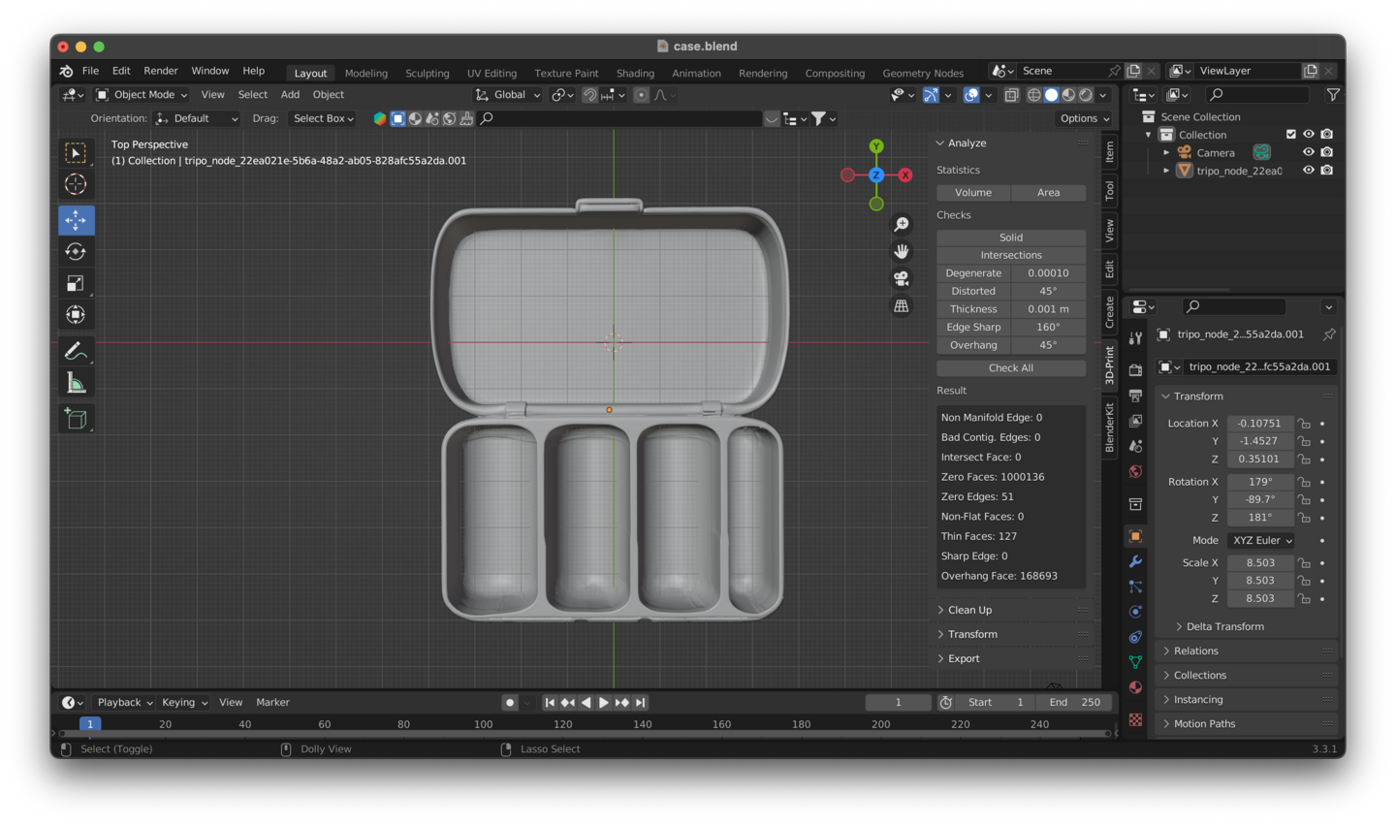Open the Object Mode dropdown
This screenshot has width=1396, height=825.
[x=142, y=95]
